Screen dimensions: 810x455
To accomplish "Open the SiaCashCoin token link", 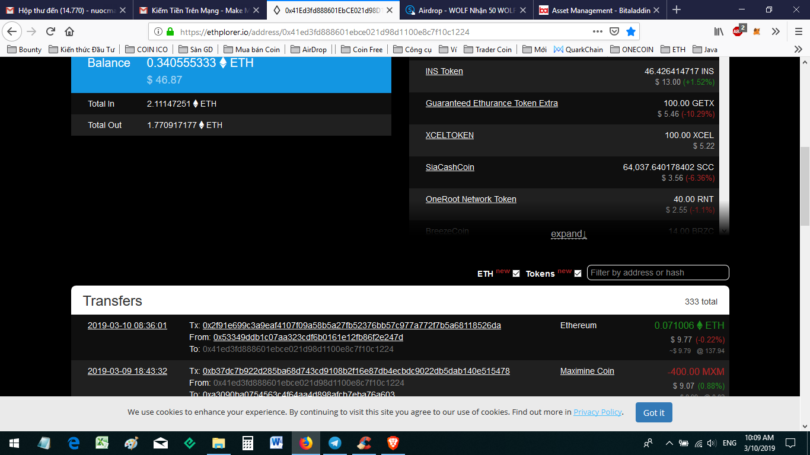I will pos(450,167).
